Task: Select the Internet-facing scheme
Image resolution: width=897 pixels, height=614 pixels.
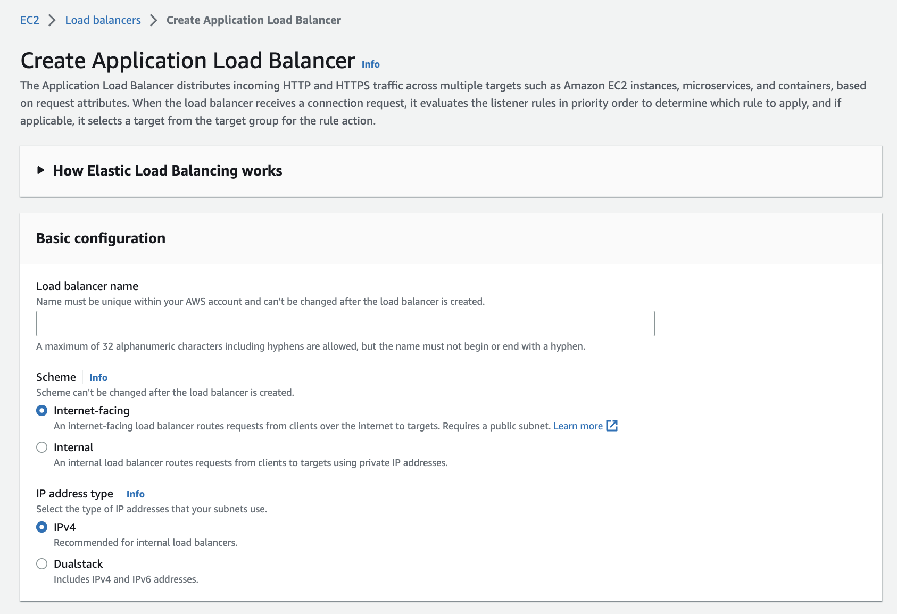Action: 42,411
